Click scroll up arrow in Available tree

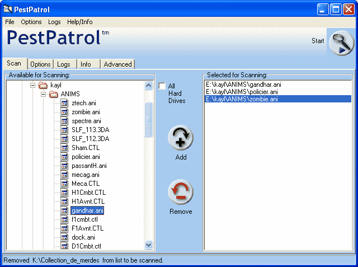tap(148, 86)
